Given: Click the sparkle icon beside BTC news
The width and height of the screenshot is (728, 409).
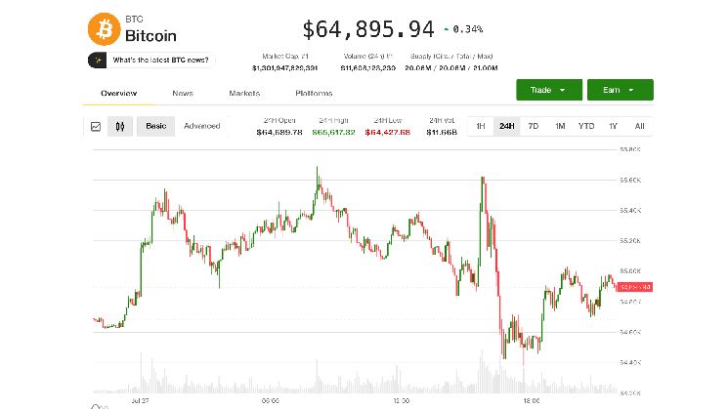Looking at the screenshot, I should [98, 61].
